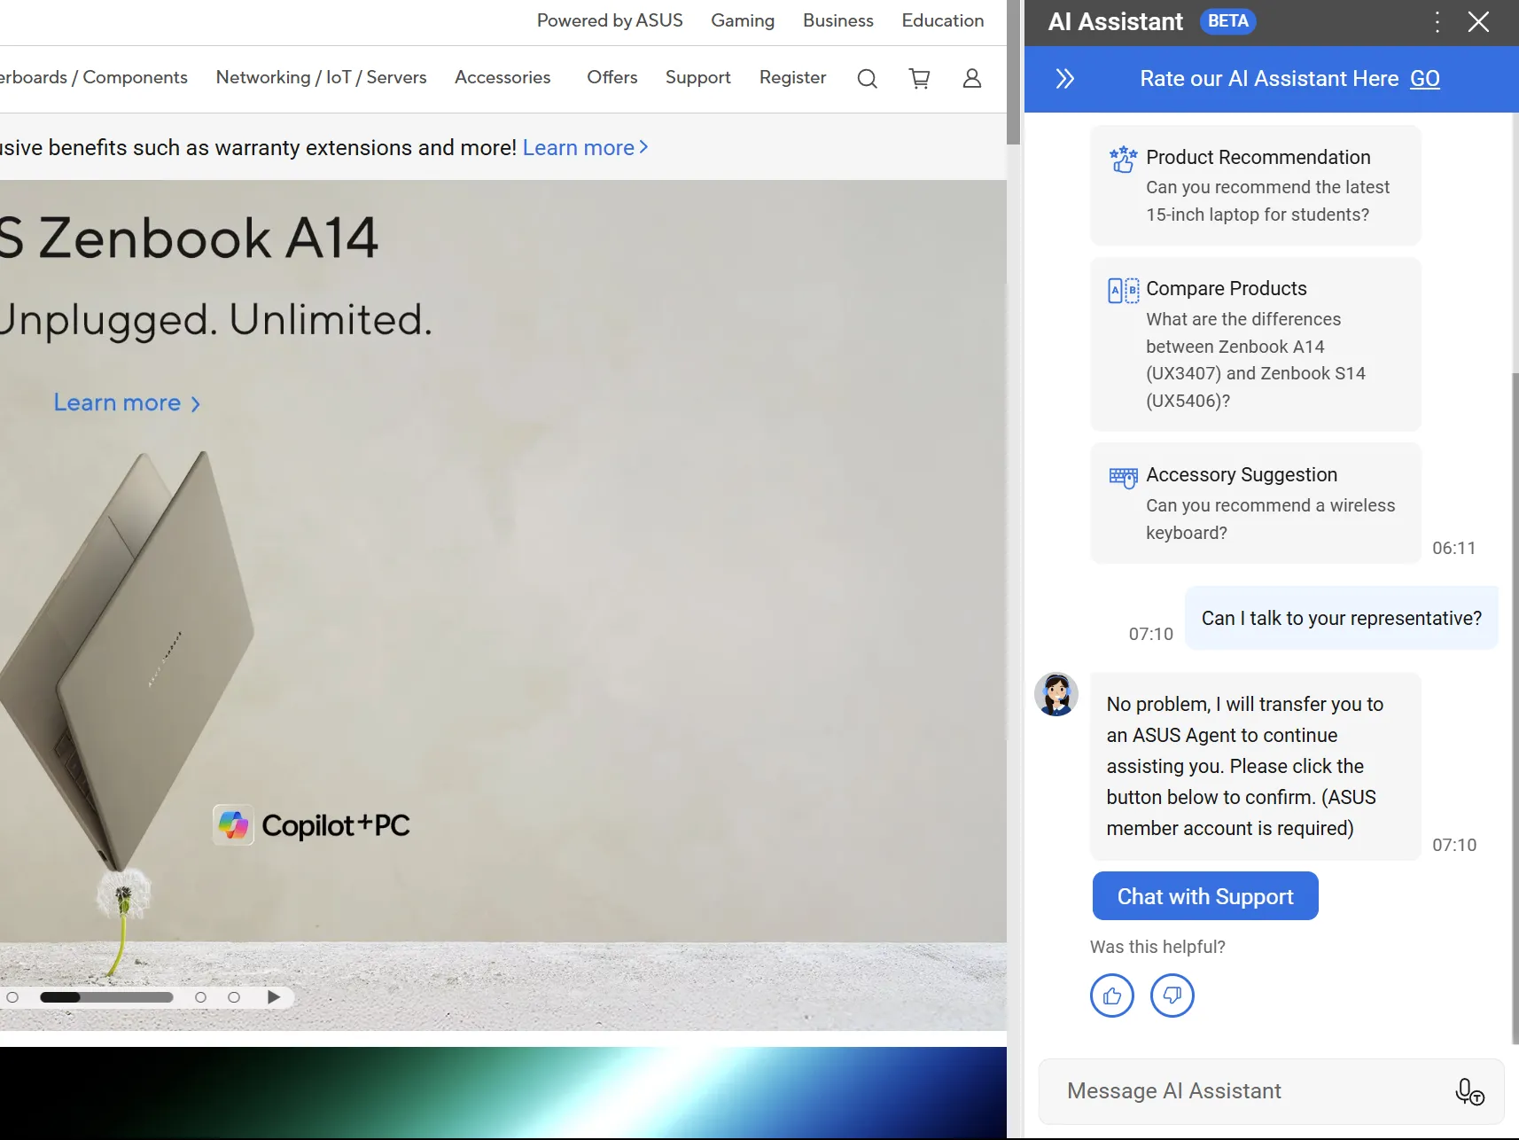Click the Compare Products A|B icon

[x=1123, y=289]
